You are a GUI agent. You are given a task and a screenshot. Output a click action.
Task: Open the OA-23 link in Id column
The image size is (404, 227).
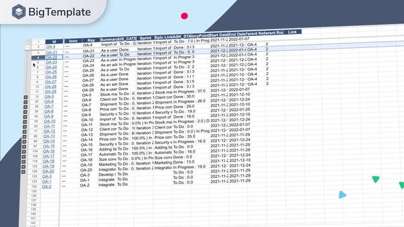51,62
